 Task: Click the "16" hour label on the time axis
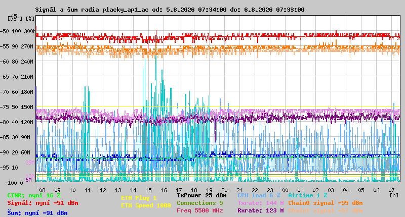tap(164, 190)
